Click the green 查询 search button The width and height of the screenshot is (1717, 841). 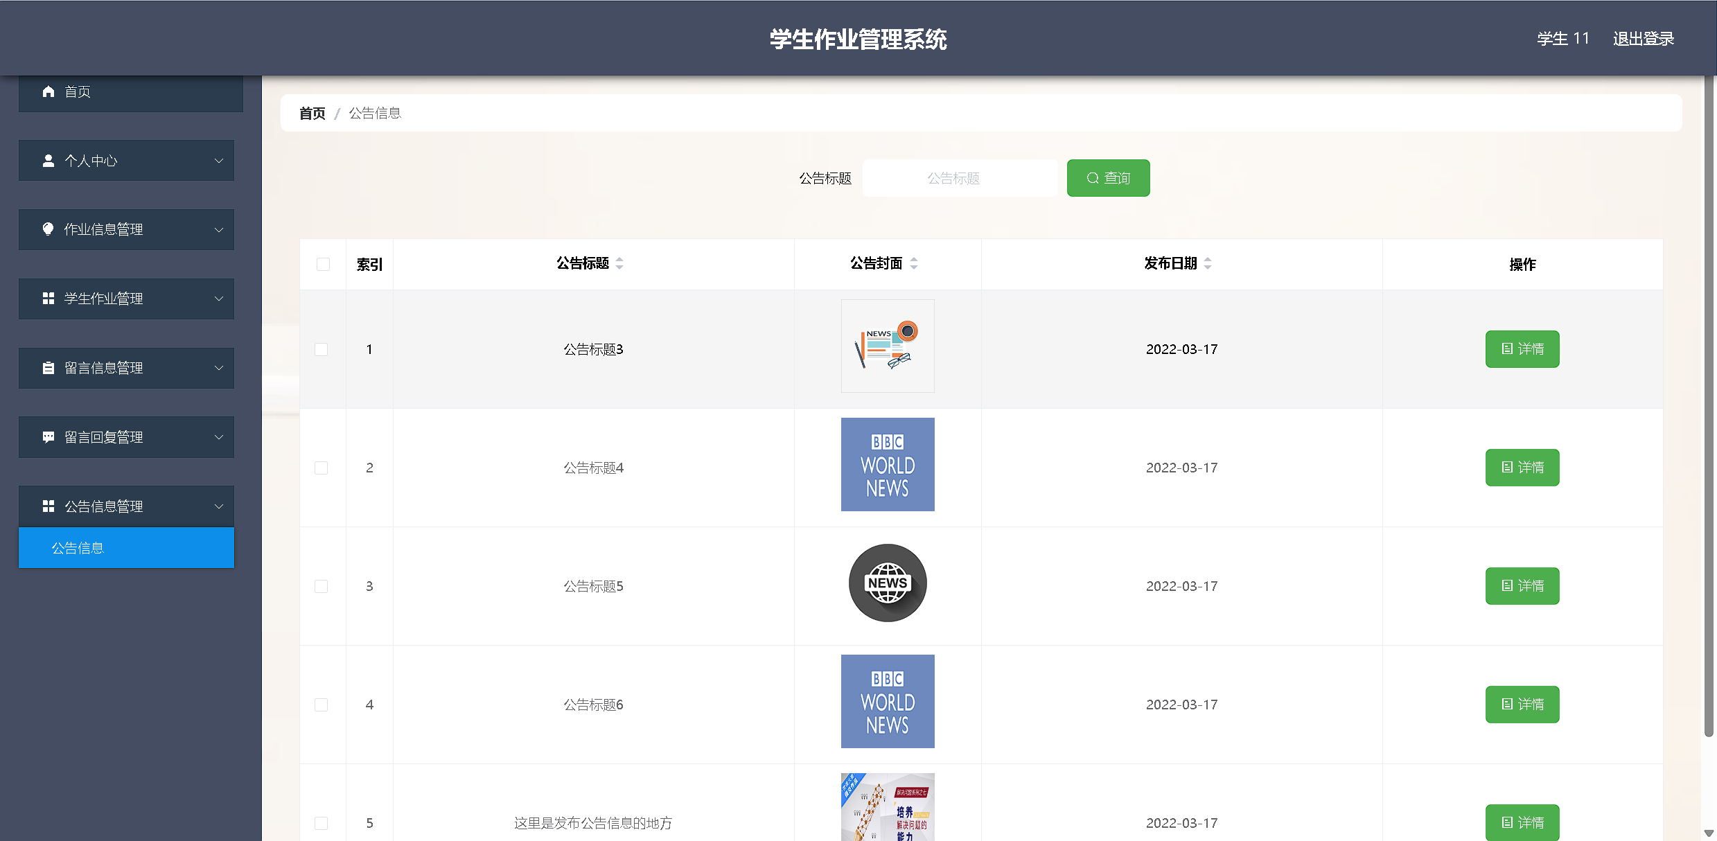point(1108,178)
